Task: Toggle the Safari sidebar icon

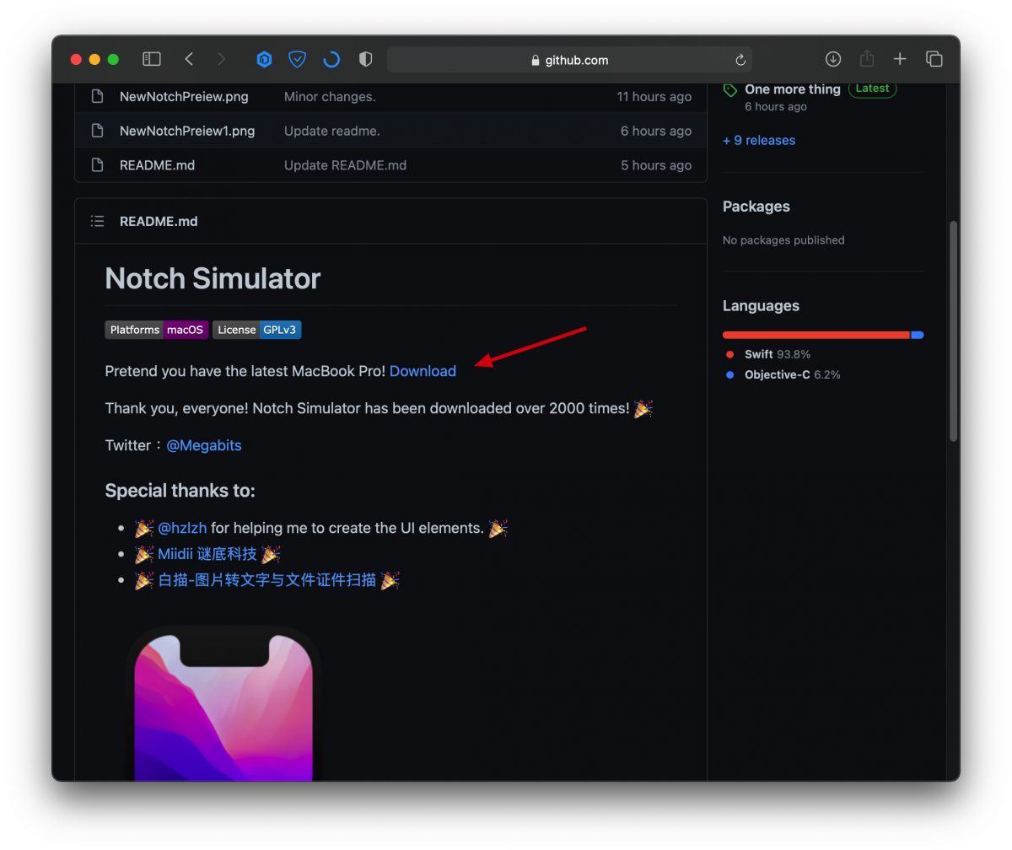Action: pos(152,59)
